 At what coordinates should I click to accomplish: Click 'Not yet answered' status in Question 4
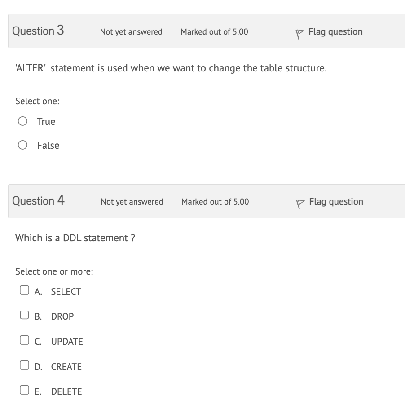click(x=132, y=202)
